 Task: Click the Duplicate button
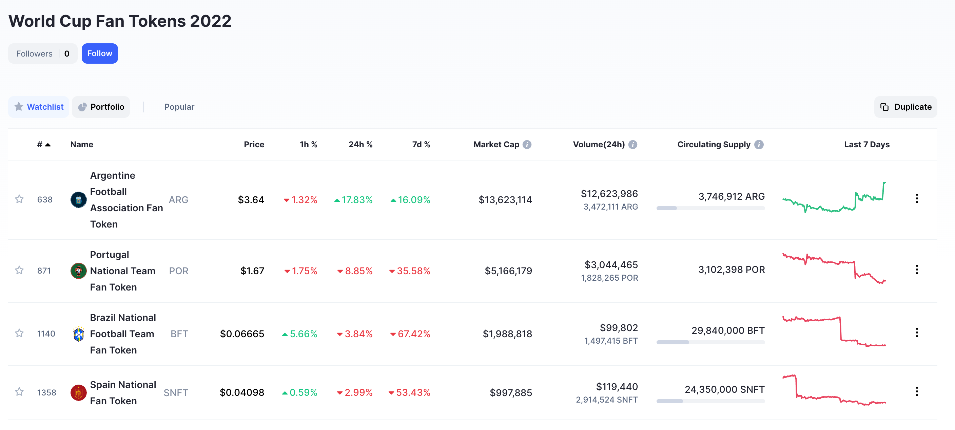905,107
